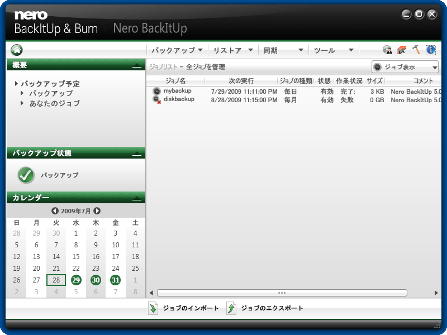Click the 毎月 job type cell
Screen dimensions: 447x335
tap(291, 100)
